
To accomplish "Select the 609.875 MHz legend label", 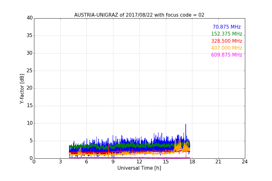I will [x=227, y=55].
